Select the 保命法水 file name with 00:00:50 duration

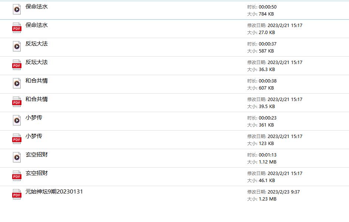coord(37,7)
